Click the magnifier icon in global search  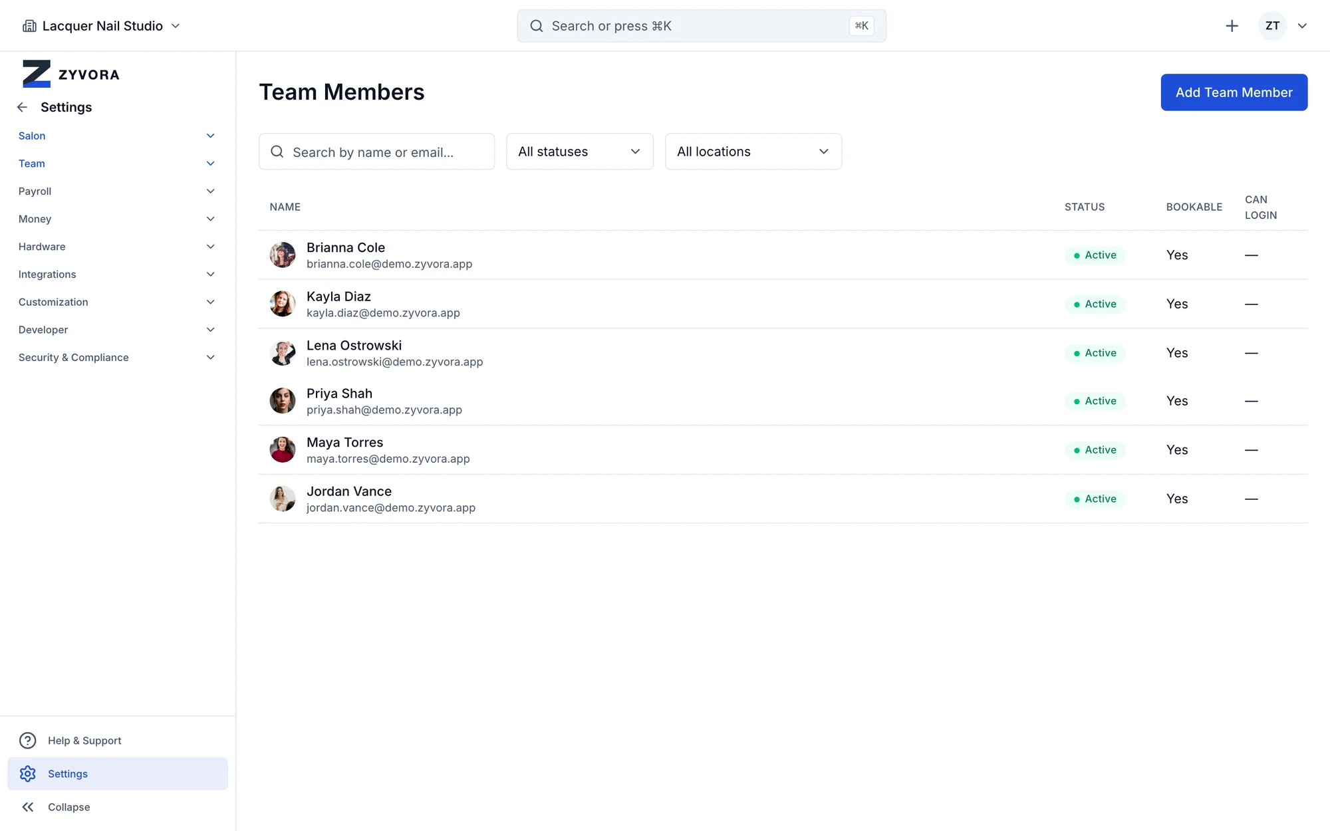click(x=536, y=26)
